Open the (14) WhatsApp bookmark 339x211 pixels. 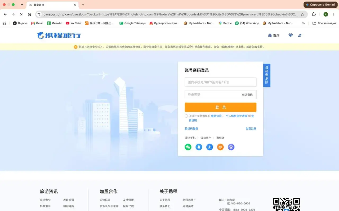point(247,23)
